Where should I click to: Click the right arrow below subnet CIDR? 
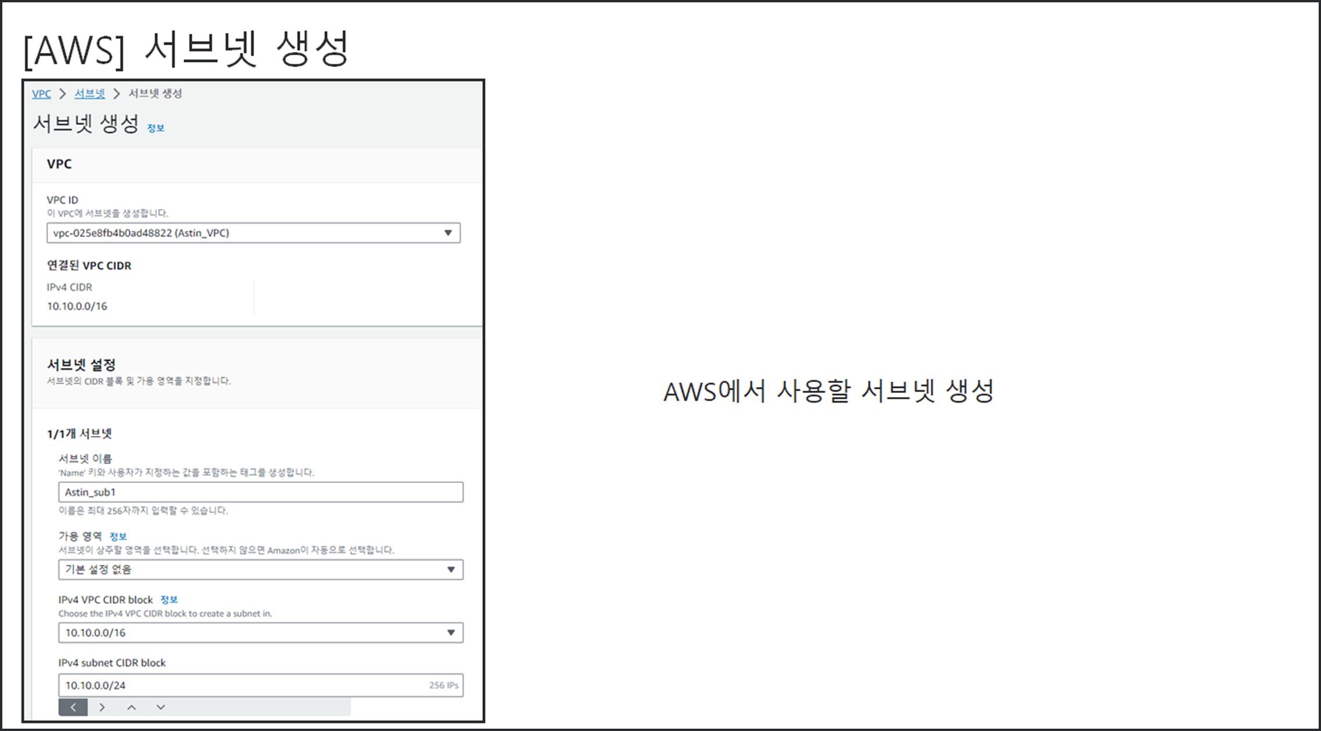point(102,707)
